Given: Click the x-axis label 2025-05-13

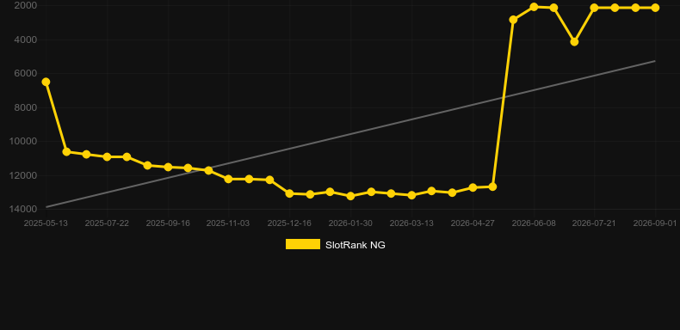Looking at the screenshot, I should pyautogui.click(x=46, y=223).
